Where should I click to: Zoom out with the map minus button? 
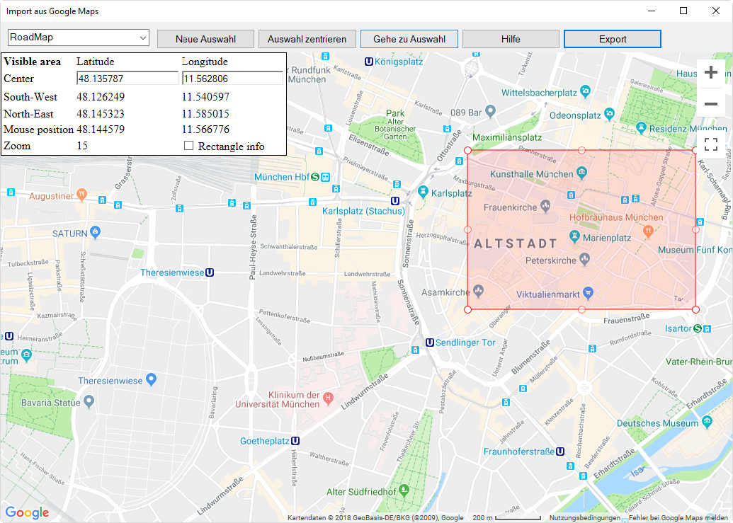click(711, 103)
